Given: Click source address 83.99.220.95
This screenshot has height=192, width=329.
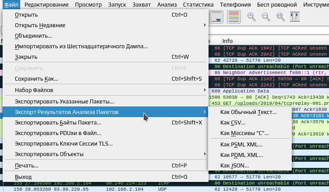Looking at the screenshot, I should pos(71,189).
